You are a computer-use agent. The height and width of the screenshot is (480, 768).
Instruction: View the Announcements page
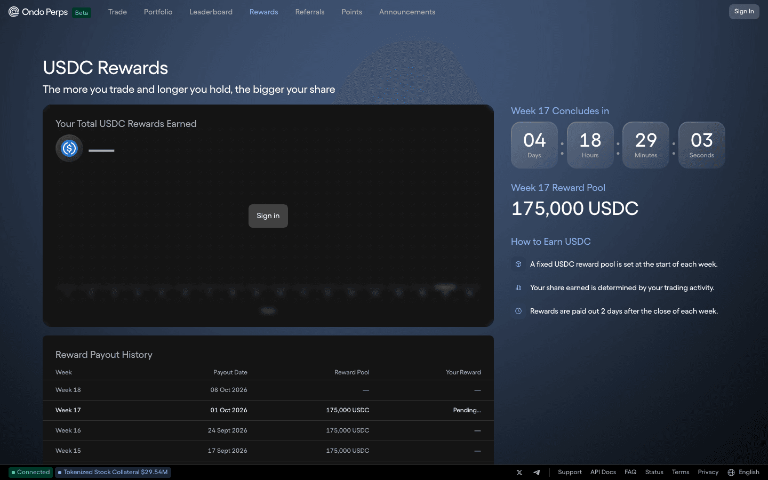pyautogui.click(x=407, y=12)
